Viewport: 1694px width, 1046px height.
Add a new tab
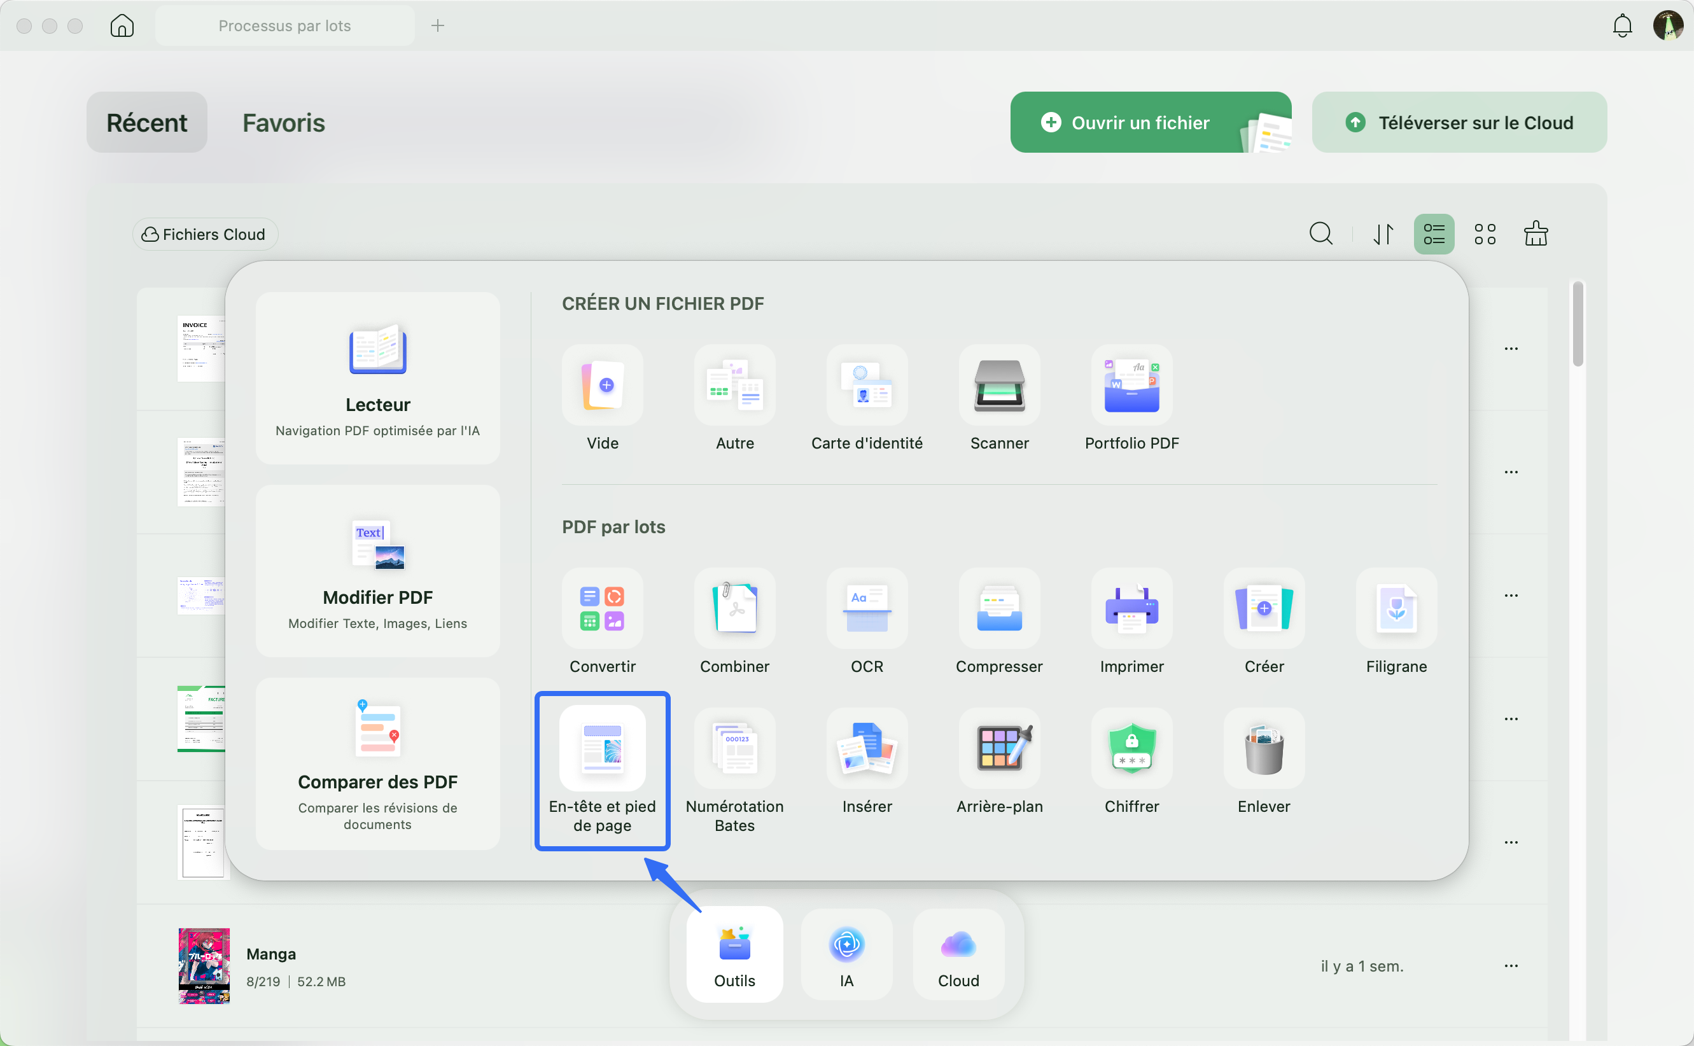[x=438, y=25]
